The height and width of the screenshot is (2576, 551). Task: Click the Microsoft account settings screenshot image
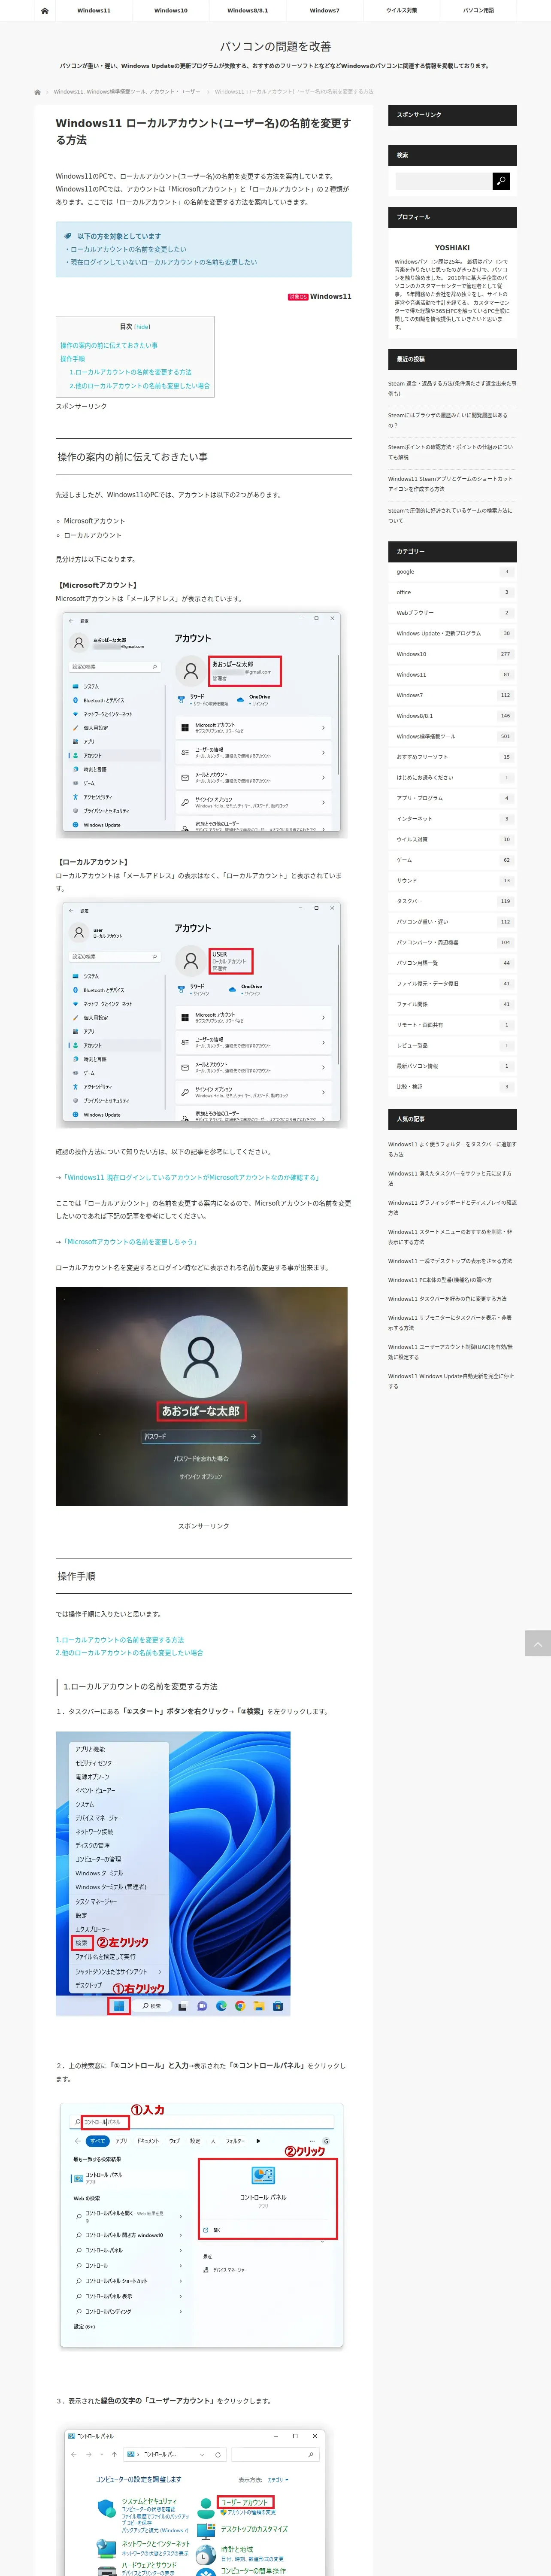202,724
